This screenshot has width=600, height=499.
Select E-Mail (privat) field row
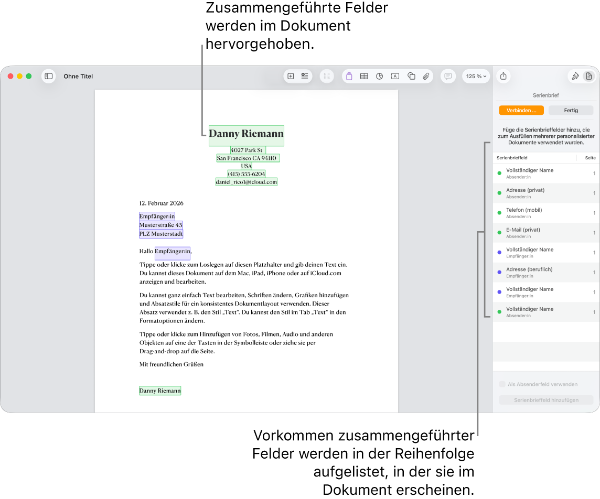pos(546,233)
